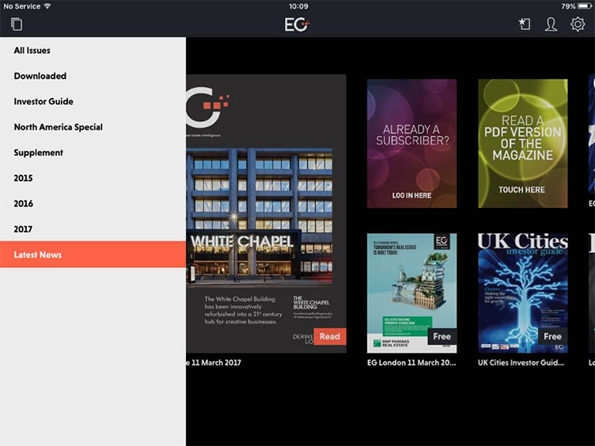The width and height of the screenshot is (595, 446).
Task: Filter issues by 2017
Action: [x=93, y=229]
